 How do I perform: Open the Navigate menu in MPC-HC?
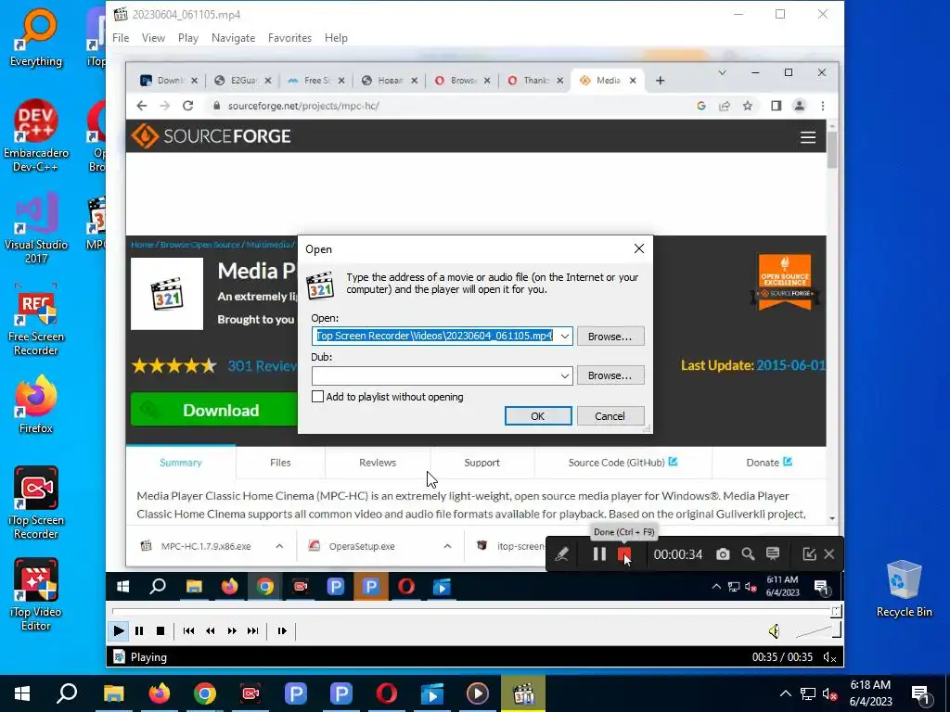pyautogui.click(x=233, y=37)
